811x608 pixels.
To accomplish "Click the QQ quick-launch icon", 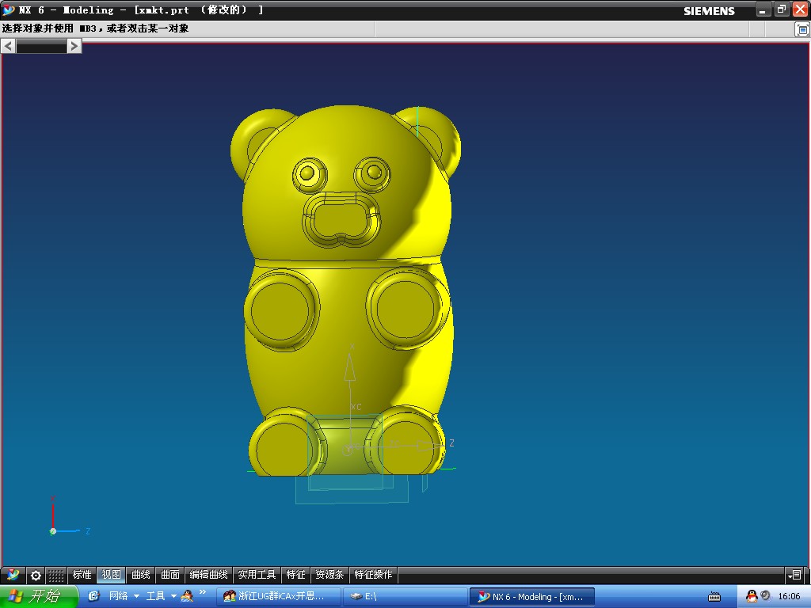I will [187, 596].
